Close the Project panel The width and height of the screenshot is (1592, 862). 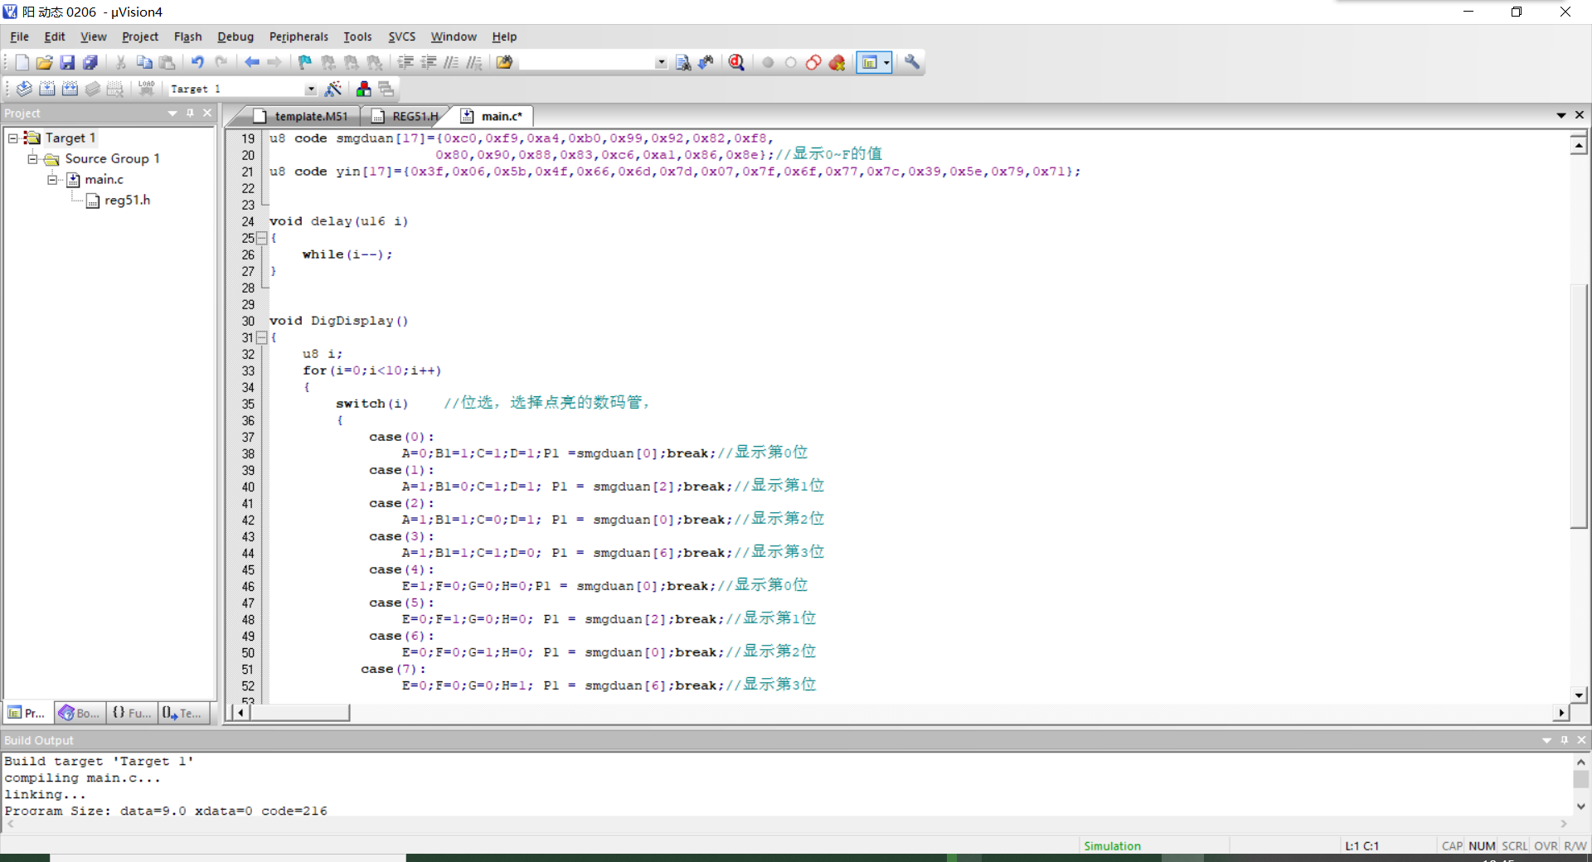[207, 114]
